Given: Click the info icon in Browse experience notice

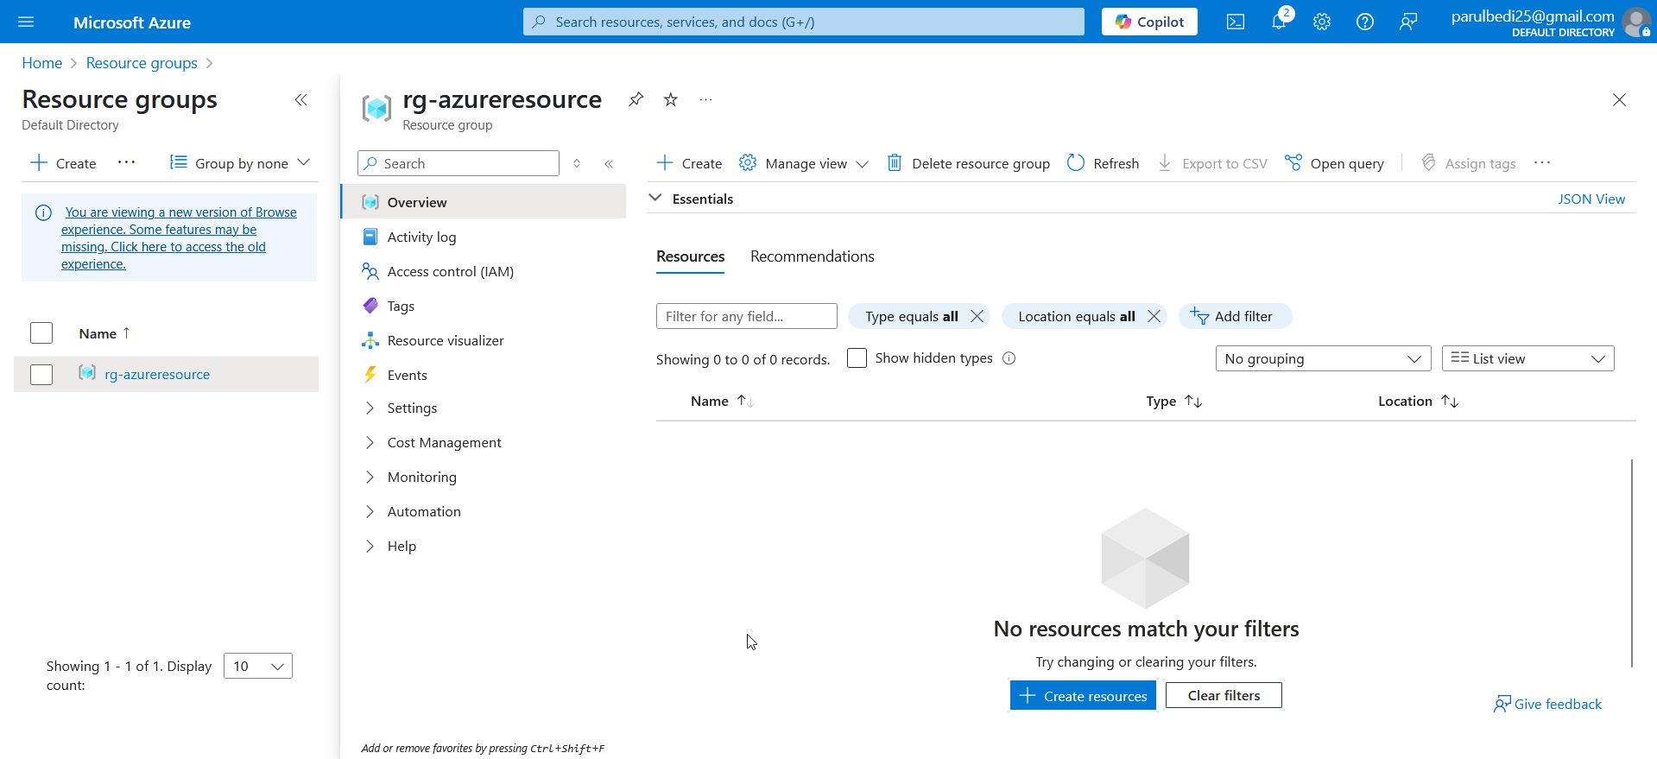Looking at the screenshot, I should (x=43, y=212).
